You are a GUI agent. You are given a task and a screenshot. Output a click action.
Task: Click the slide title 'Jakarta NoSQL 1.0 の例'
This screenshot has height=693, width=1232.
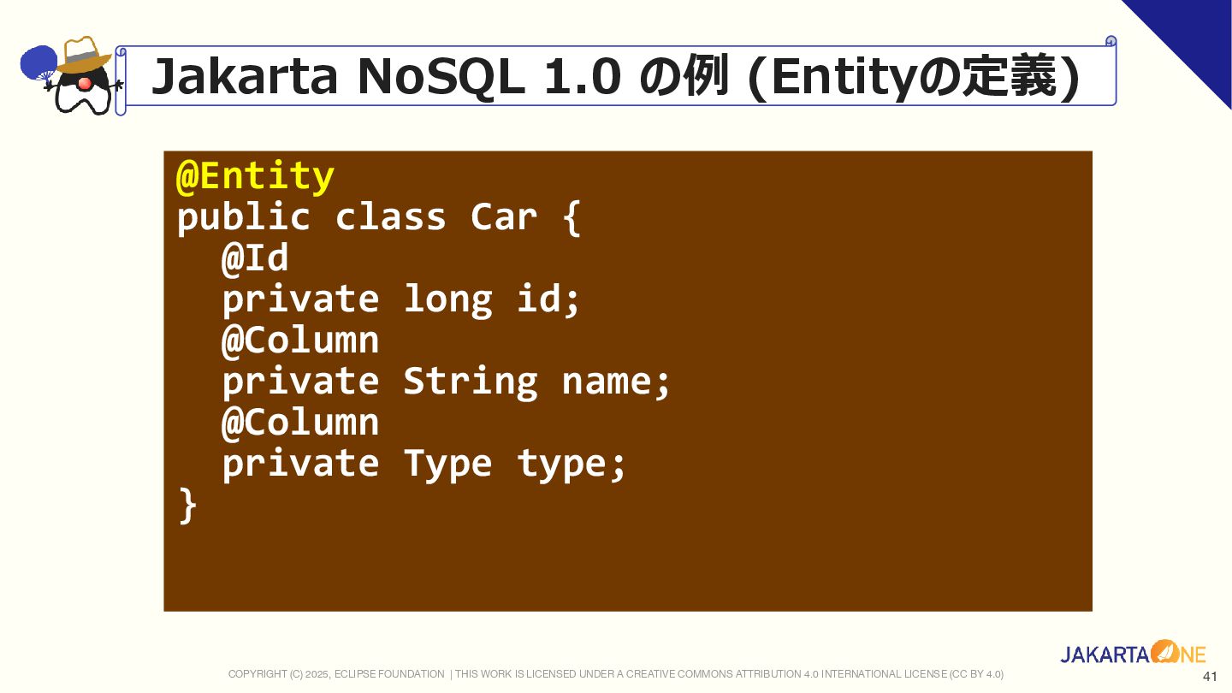(x=439, y=78)
